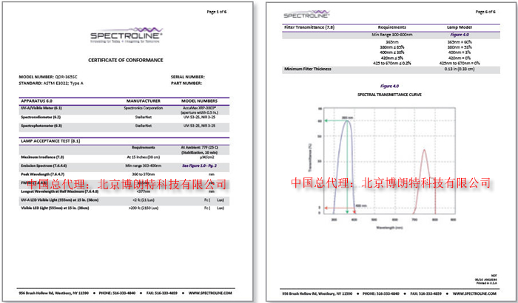Screen dimensions: 518x303
Task: Select the '<377nm' requirement value
Action: tap(144, 191)
